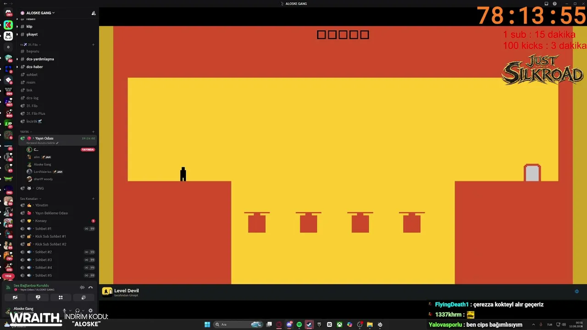Toggle noise suppression waveform icon

coord(82,287)
